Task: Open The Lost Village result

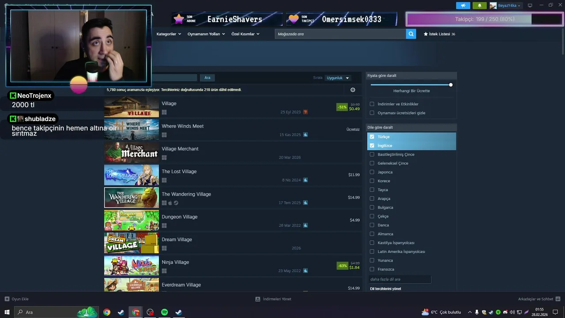Action: pyautogui.click(x=233, y=175)
